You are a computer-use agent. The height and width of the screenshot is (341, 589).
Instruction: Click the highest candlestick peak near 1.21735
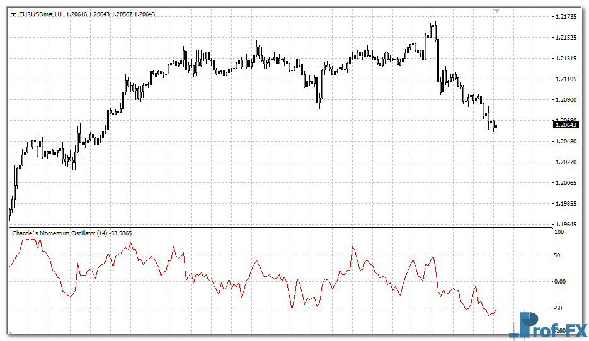(433, 26)
